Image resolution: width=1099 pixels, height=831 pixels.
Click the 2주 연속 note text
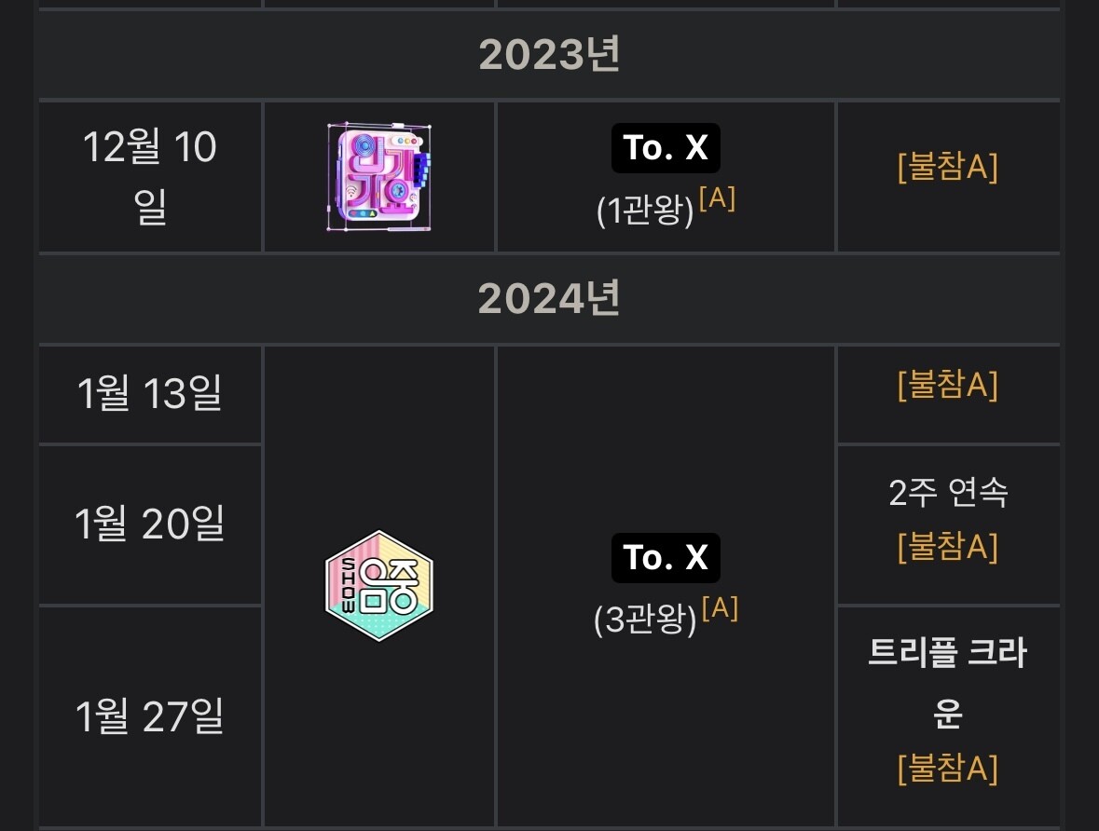tap(947, 494)
